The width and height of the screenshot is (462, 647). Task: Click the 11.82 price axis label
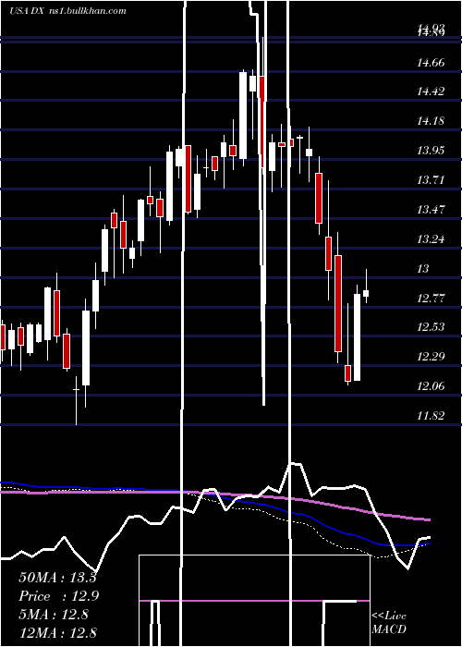431,416
